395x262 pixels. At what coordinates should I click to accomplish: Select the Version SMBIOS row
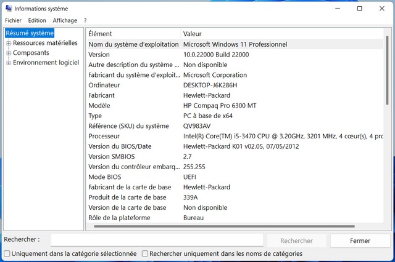[x=235, y=157]
